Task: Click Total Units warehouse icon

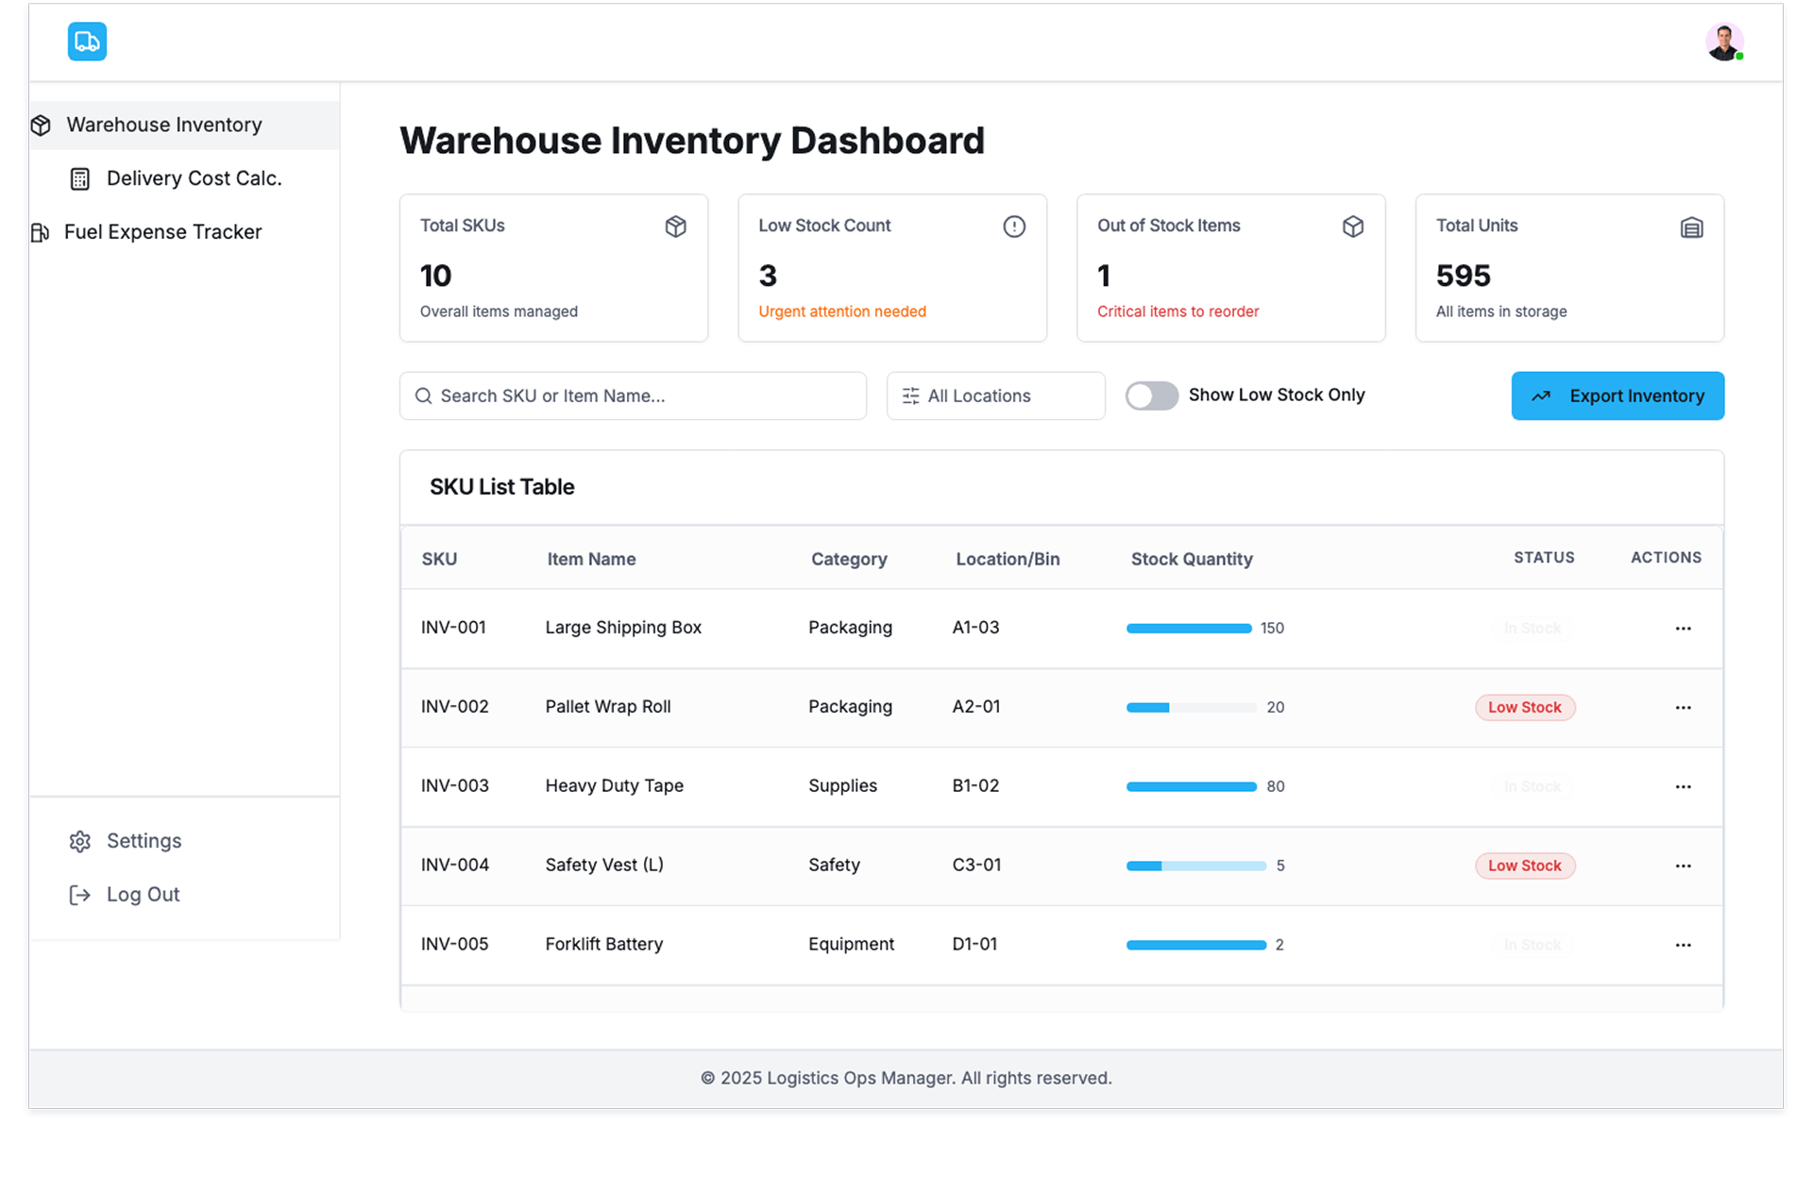Action: click(x=1691, y=227)
